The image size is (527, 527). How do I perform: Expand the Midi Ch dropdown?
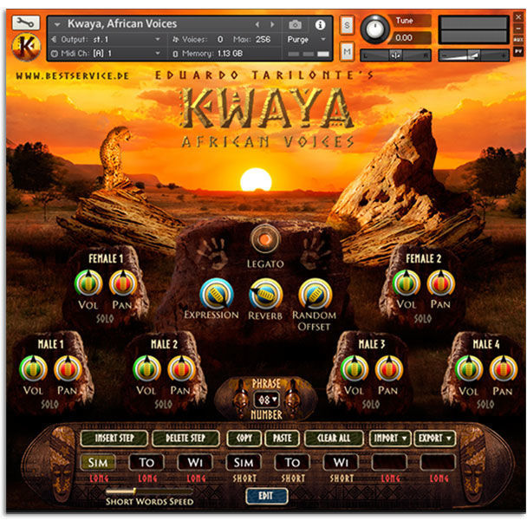point(157,54)
